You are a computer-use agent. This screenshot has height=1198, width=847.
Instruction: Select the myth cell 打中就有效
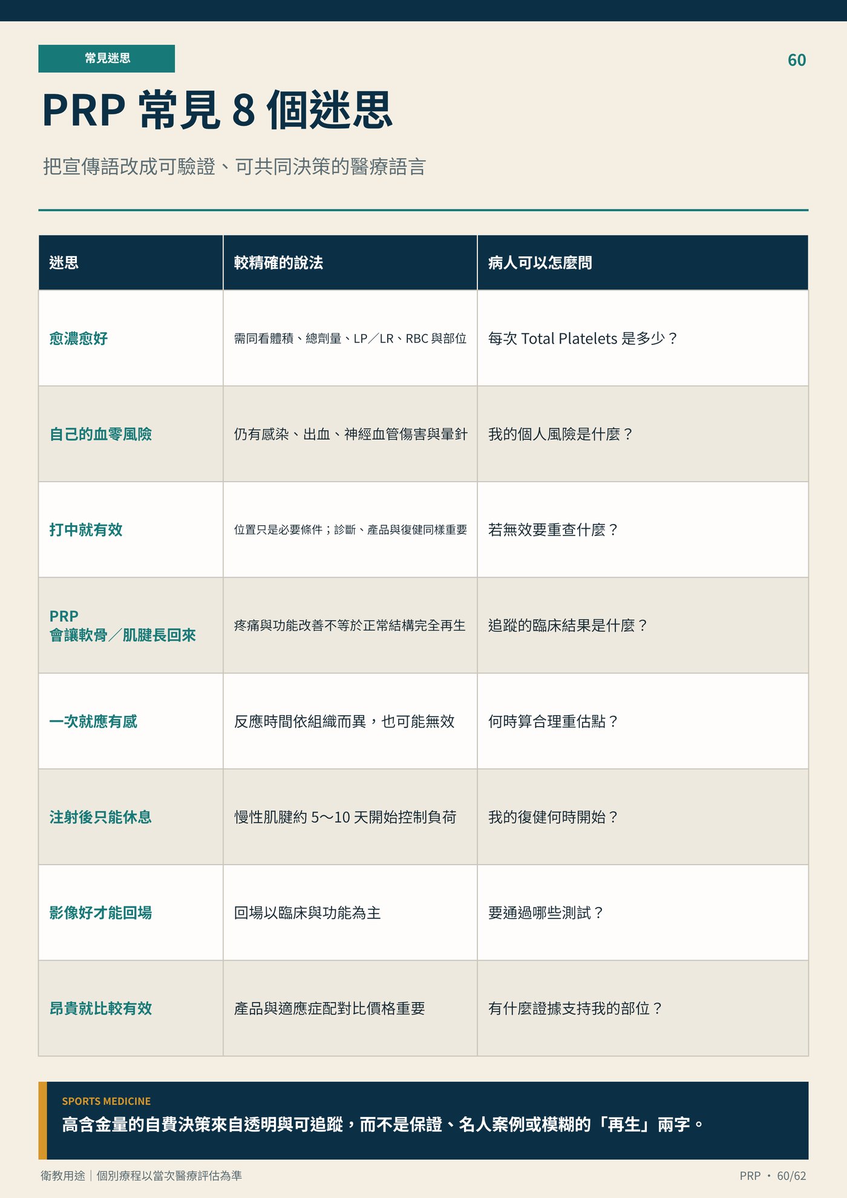[131, 529]
